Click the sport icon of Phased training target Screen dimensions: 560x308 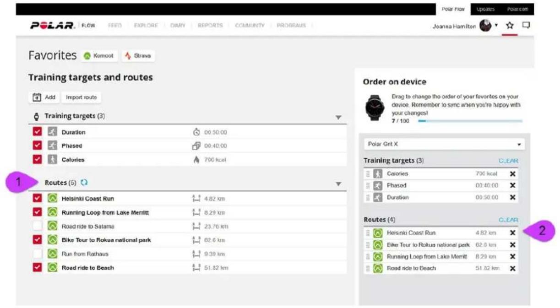pos(53,146)
